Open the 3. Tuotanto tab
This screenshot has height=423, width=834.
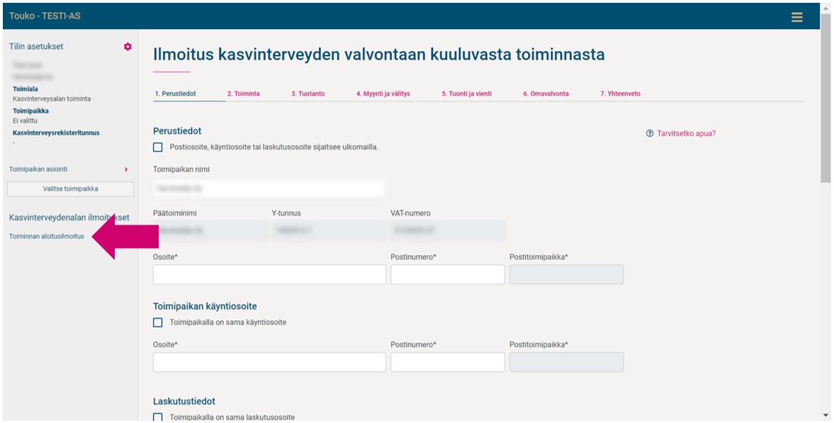(308, 94)
